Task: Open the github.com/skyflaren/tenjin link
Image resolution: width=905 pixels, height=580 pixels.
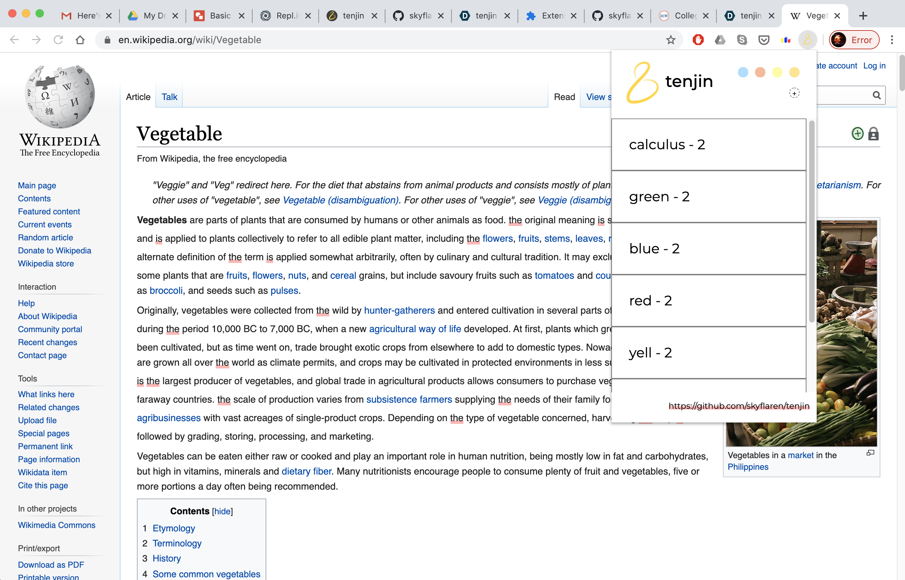Action: [739, 406]
